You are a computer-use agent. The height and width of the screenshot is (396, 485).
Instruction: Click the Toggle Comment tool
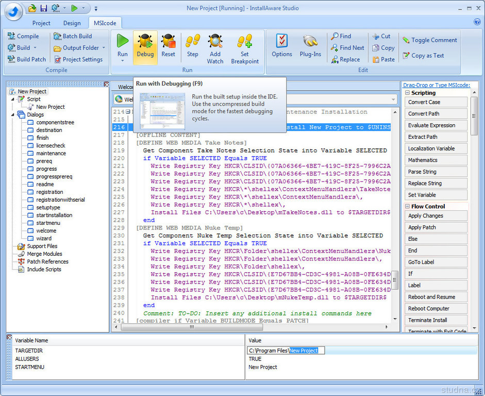(429, 40)
